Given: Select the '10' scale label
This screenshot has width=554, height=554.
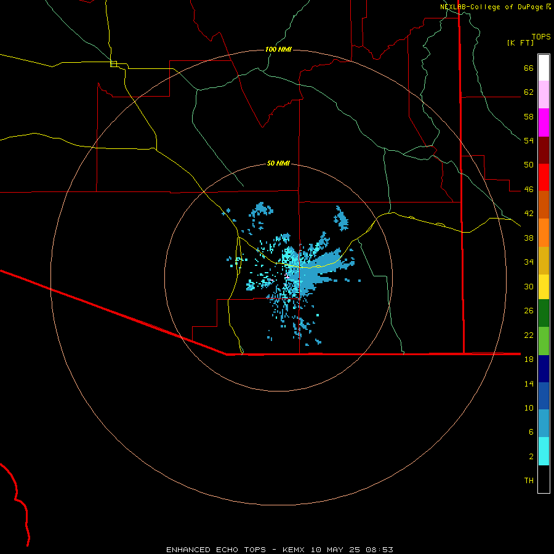Looking at the screenshot, I should [529, 407].
